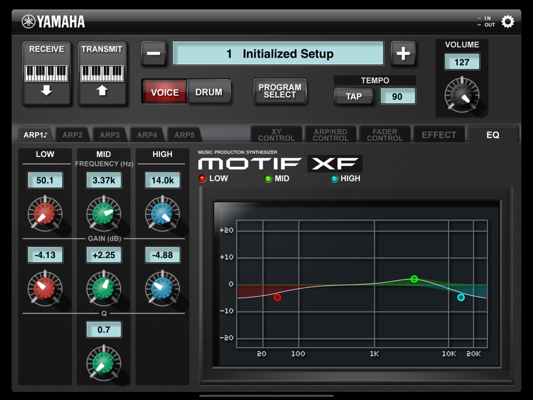Tap the Transmit keyboard button
This screenshot has width=533, height=400.
click(102, 73)
